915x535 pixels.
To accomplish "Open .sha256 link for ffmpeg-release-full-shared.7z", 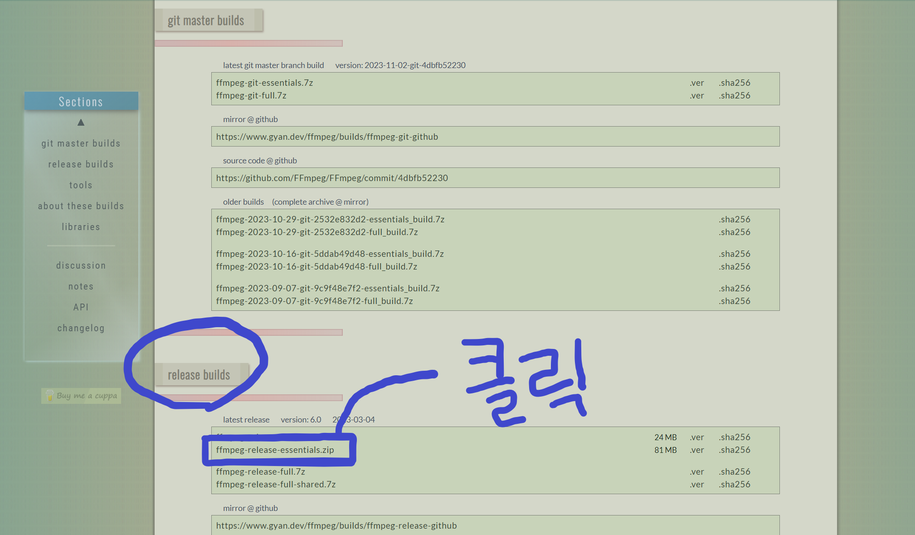I will [735, 484].
